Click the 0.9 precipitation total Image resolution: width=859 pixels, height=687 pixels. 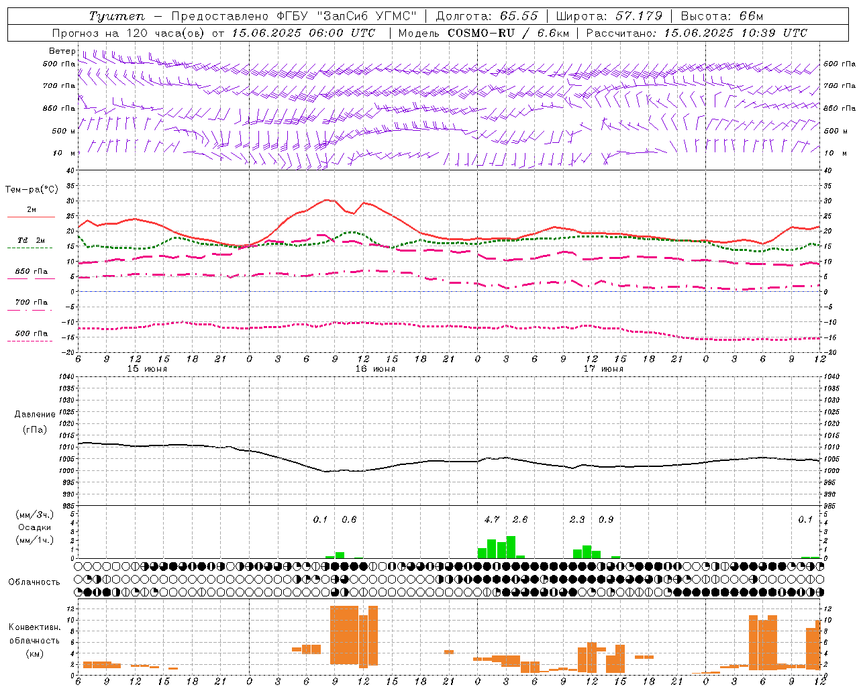[606, 519]
